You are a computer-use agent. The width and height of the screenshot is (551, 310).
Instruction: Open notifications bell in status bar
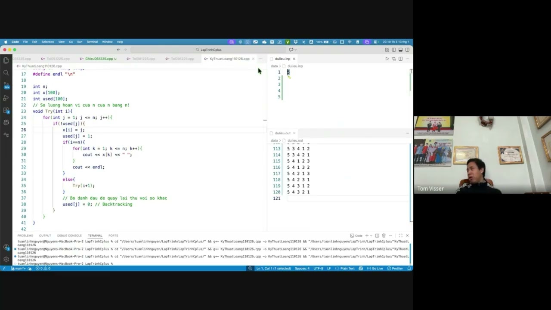pyautogui.click(x=409, y=268)
